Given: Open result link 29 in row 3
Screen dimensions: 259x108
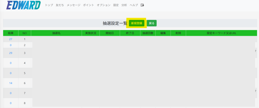Looking at the screenshot, I should click(x=11, y=53).
